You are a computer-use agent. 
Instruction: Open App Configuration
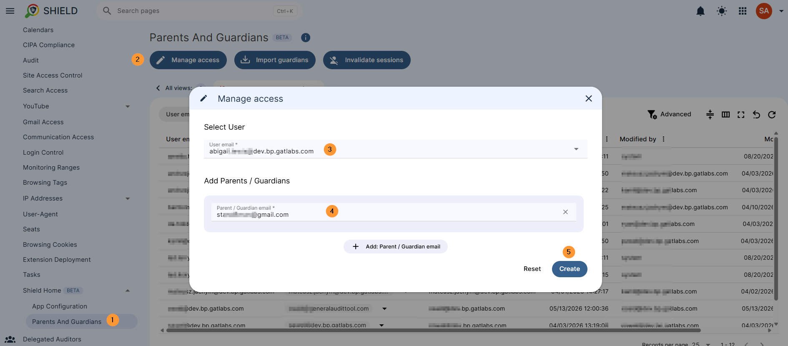pyautogui.click(x=60, y=306)
